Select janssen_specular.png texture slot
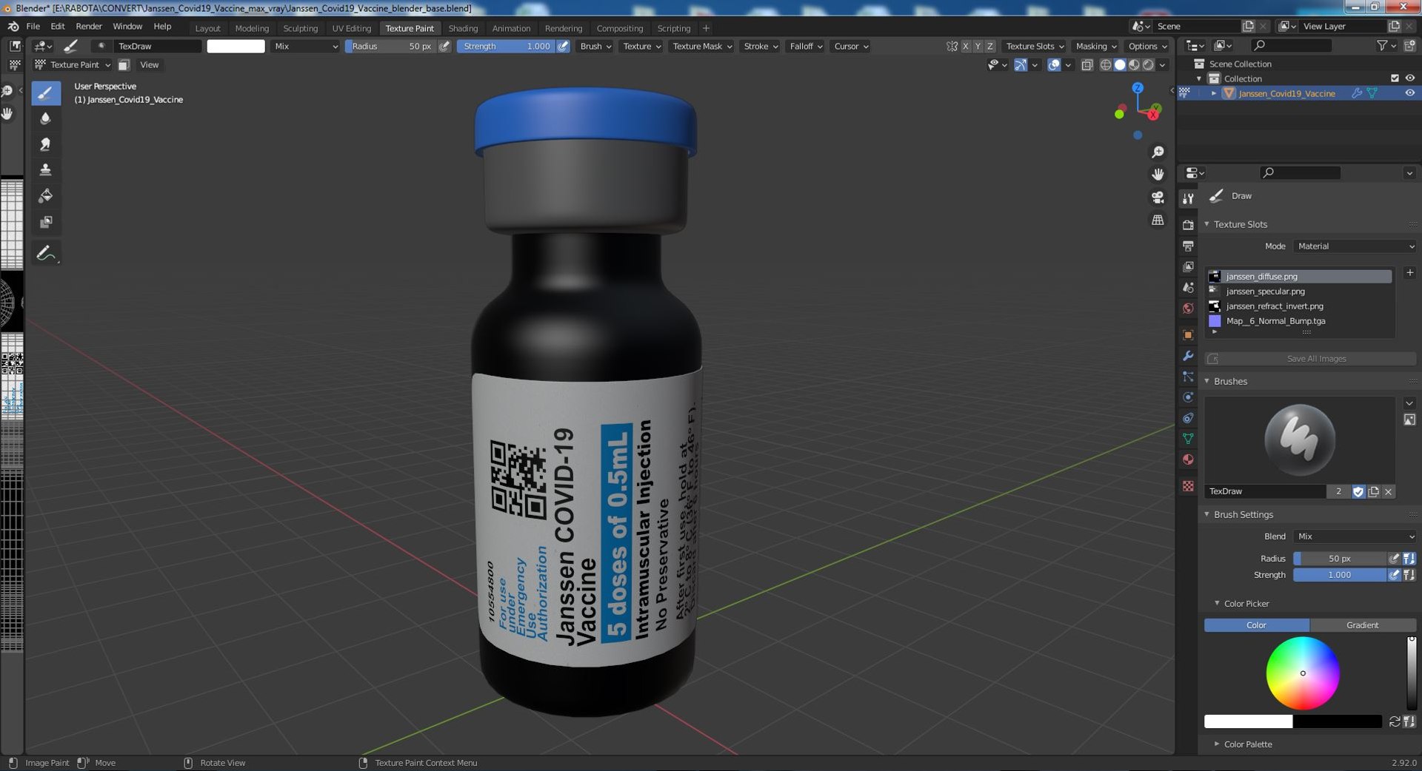The height and width of the screenshot is (771, 1422). 1299,292
